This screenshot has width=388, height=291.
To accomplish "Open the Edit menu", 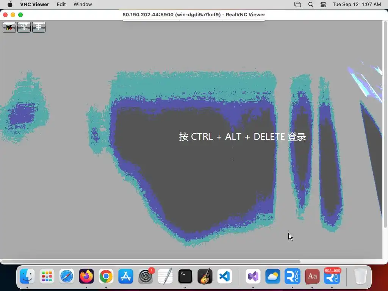I will click(x=61, y=5).
